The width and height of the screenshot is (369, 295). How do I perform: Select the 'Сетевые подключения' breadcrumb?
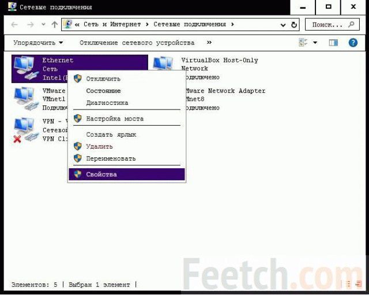190,24
